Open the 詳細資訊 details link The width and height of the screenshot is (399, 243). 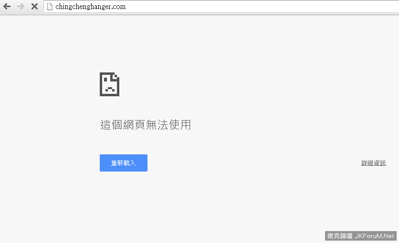pyautogui.click(x=373, y=163)
